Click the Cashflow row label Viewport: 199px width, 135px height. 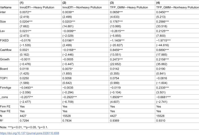tap(6, 50)
